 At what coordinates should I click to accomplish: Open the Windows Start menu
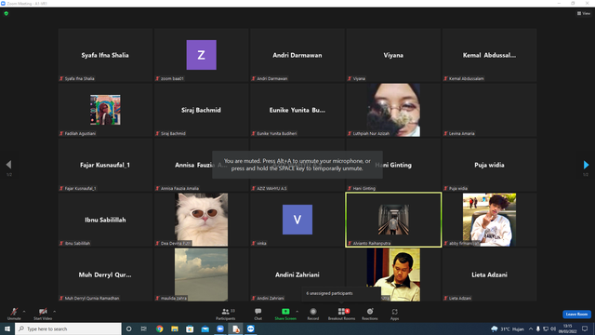(7, 328)
